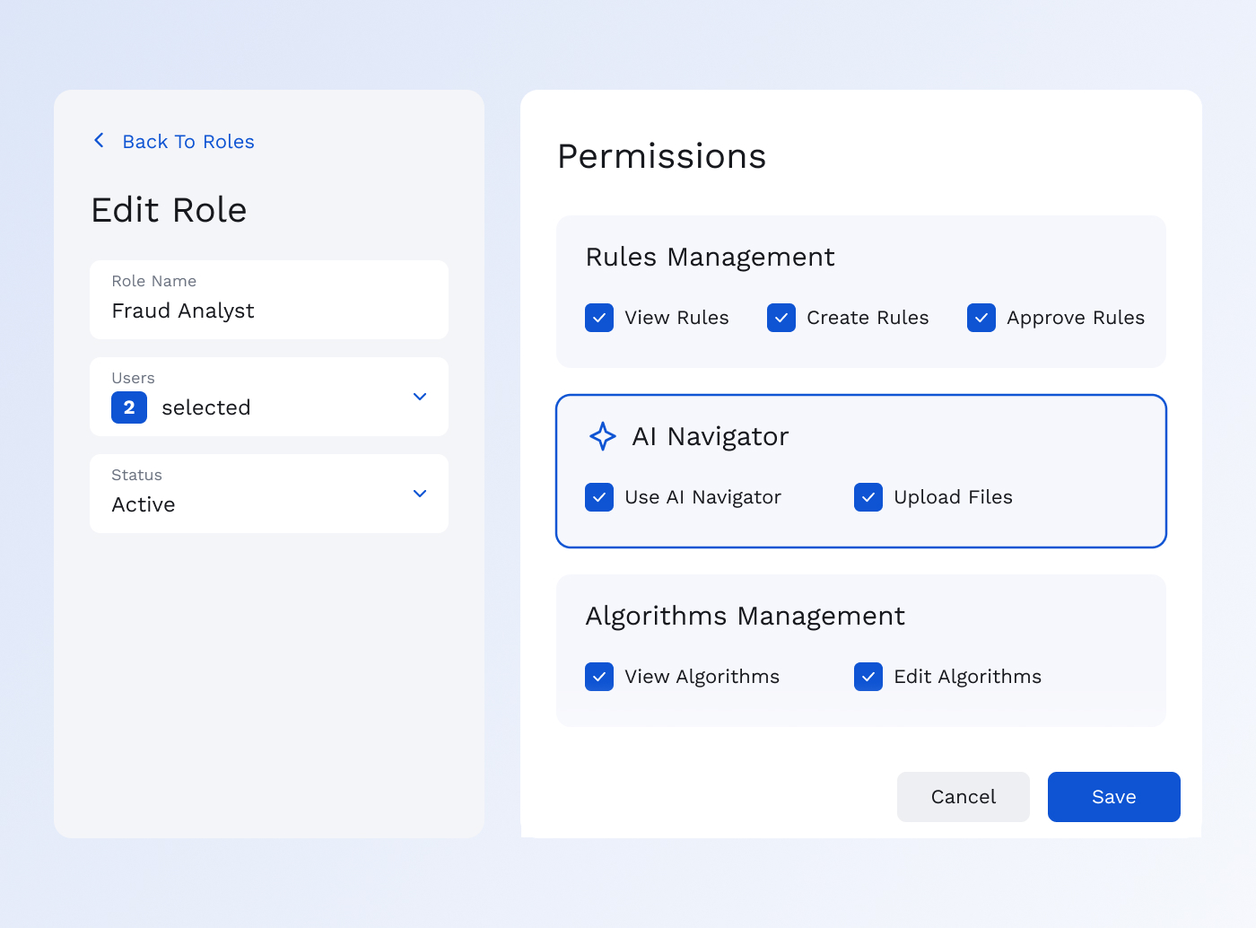1256x928 pixels.
Task: Toggle the Approve Rules checkbox
Action: point(981,318)
